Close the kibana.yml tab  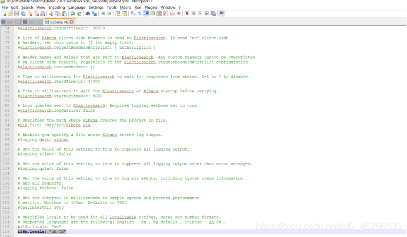point(72,22)
